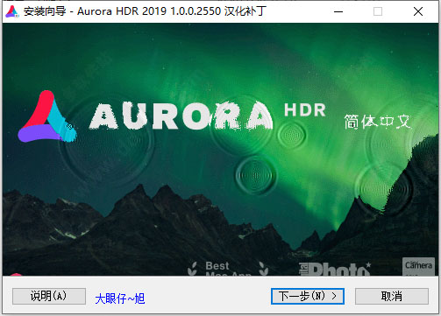Cancel setup with the 取消 button

(392, 296)
